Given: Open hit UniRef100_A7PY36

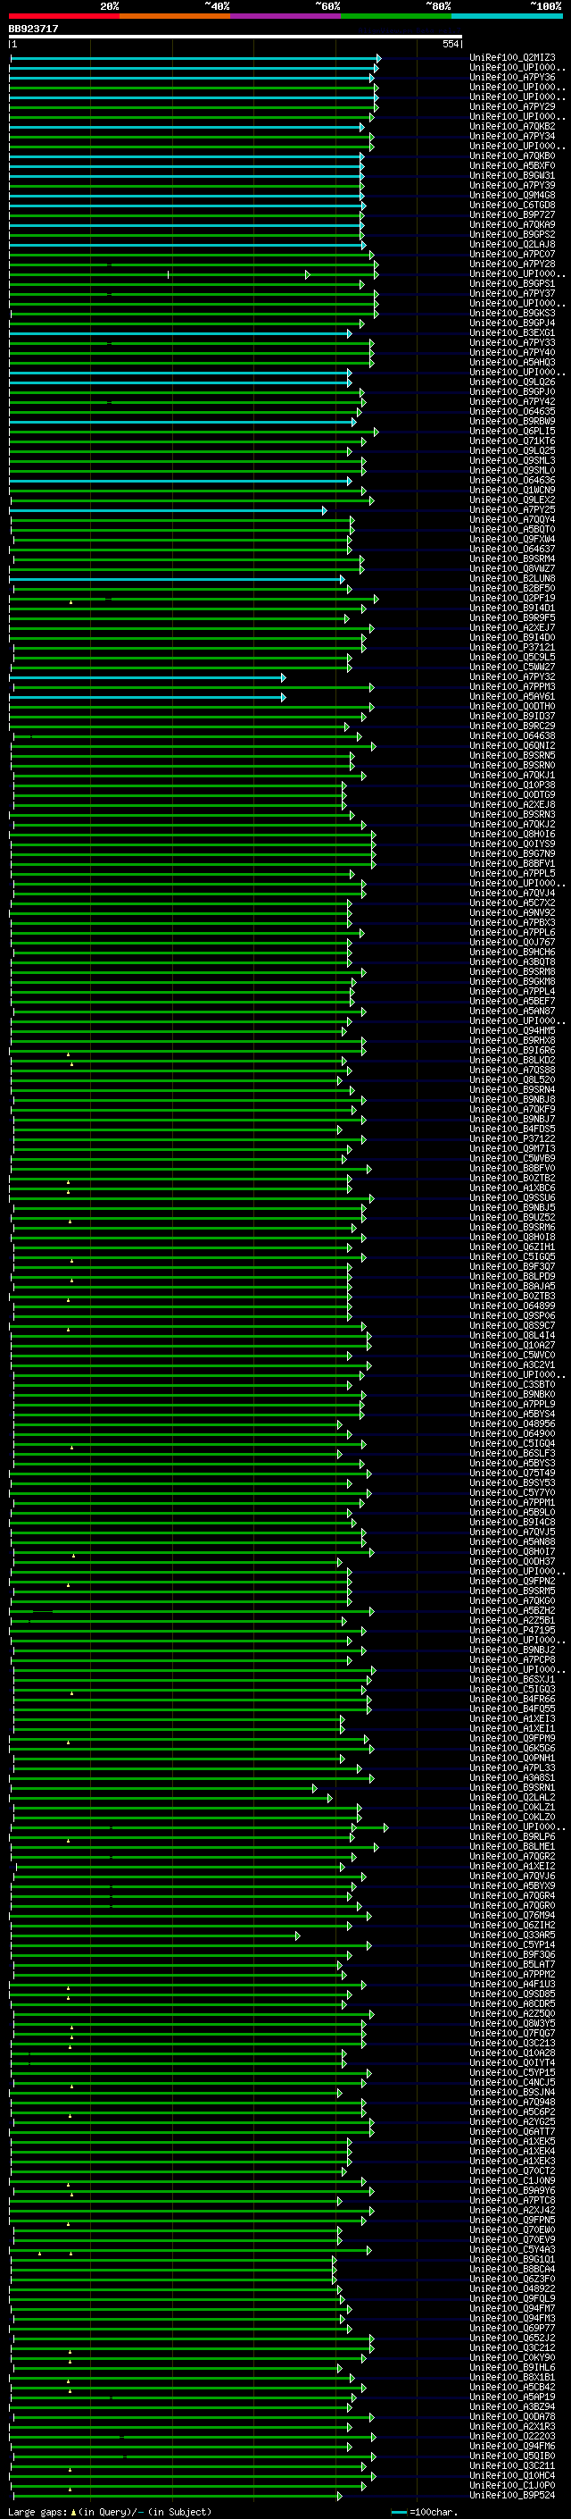Looking at the screenshot, I should coord(512,77).
